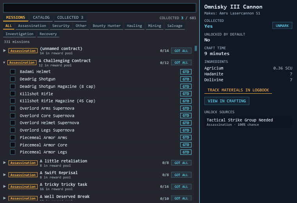
Task: Check the Deadrig Shotgun checkbox
Action: [x=13, y=79]
